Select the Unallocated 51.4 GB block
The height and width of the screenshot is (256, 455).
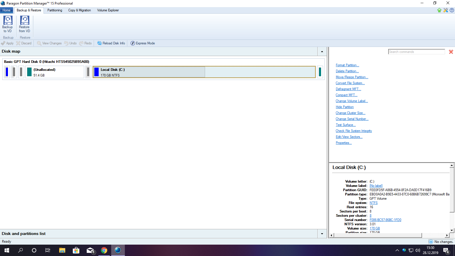55,72
